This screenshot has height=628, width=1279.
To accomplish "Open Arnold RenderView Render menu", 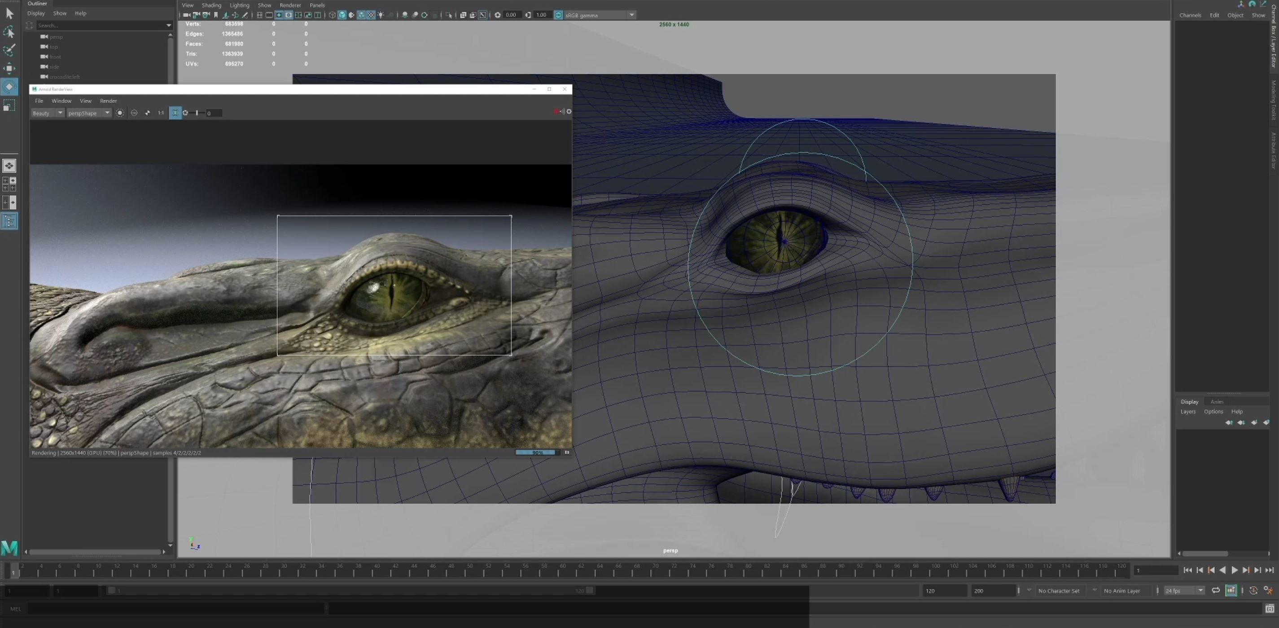I will tap(108, 101).
